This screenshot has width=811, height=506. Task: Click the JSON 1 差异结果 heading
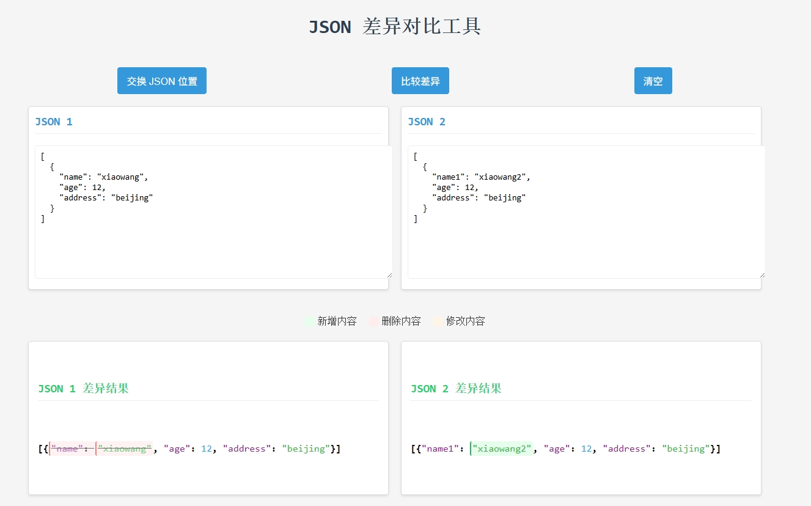tap(83, 389)
